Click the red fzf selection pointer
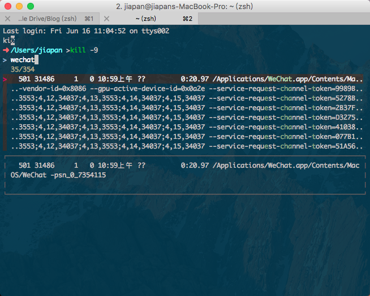The height and width of the screenshot is (296, 370). click(x=5, y=79)
